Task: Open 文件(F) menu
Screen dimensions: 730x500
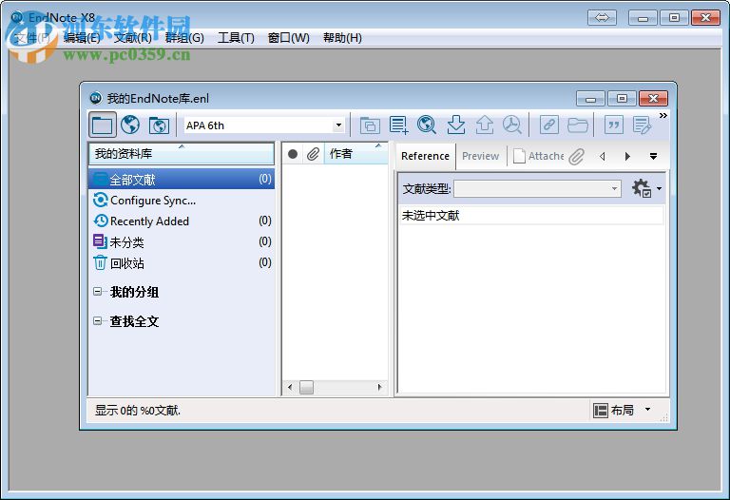Action: [x=32, y=38]
